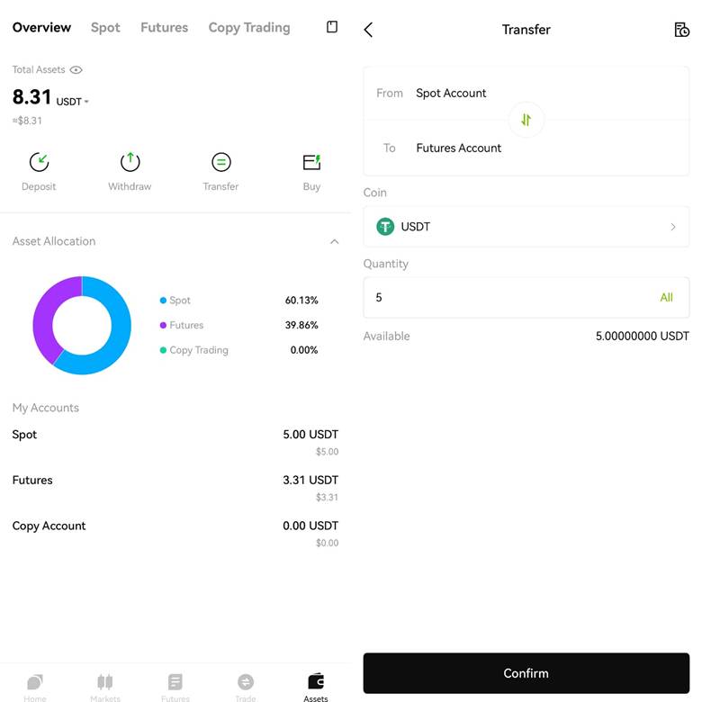Tap the Withdraw icon
Image resolution: width=702 pixels, height=702 pixels.
click(x=130, y=163)
